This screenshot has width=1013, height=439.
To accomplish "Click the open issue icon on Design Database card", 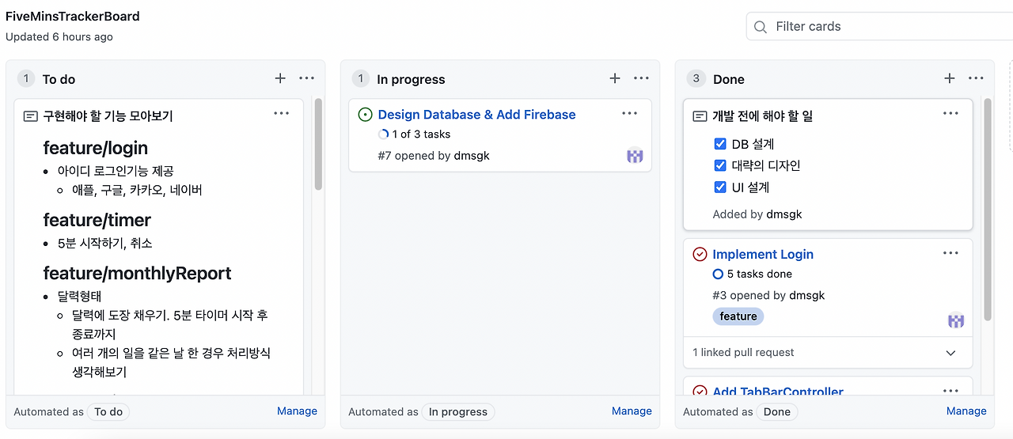I will (365, 115).
